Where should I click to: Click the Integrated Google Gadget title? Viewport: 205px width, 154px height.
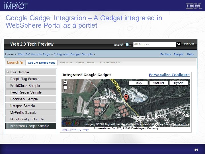(87, 75)
